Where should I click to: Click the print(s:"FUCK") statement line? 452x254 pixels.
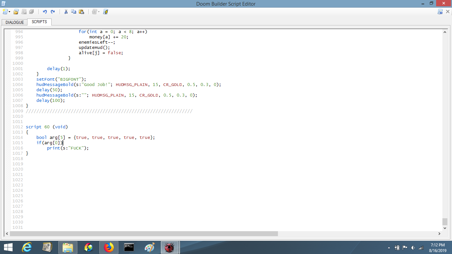68,148
